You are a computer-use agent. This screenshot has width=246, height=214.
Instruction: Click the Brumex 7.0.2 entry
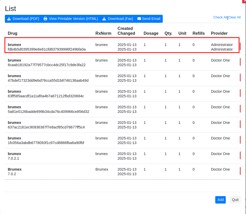(x=123, y=172)
